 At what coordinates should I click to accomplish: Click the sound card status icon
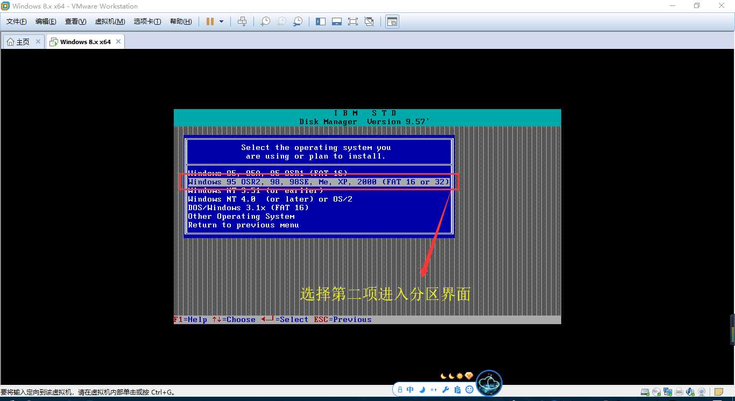coord(690,392)
